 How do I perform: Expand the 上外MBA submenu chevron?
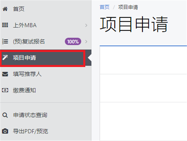[x=86, y=25]
